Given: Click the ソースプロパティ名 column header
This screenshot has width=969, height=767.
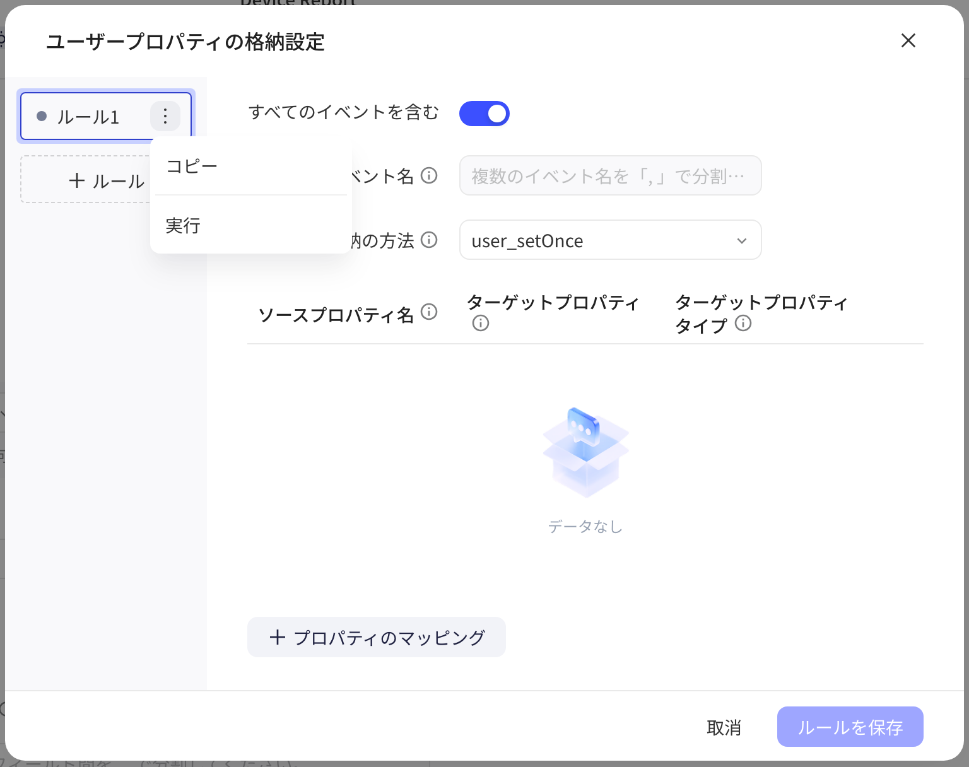Looking at the screenshot, I should click(x=336, y=314).
